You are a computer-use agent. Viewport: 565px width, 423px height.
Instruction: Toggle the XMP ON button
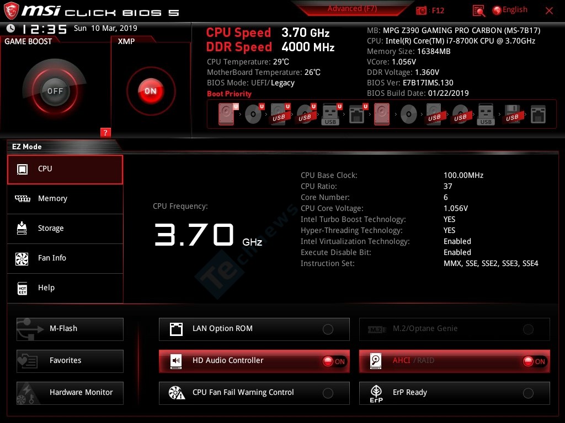[x=151, y=91]
